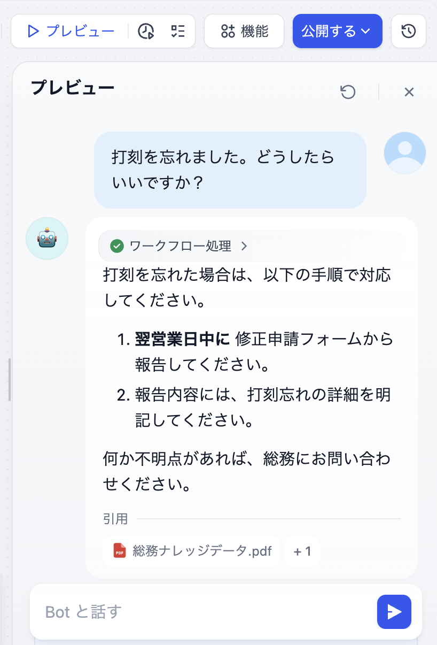Click the user message bubble about 打刻
Screen dimensions: 437x645
pos(230,170)
